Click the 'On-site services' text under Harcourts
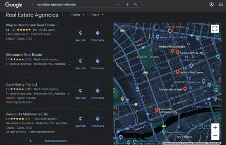Image resolution: width=226 pixels, height=145 pixels. pyautogui.click(x=16, y=132)
